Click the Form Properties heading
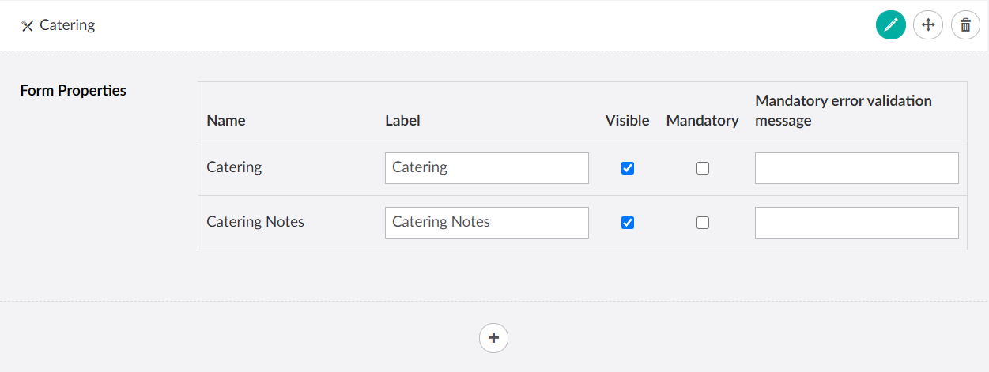The width and height of the screenshot is (989, 372). (73, 91)
